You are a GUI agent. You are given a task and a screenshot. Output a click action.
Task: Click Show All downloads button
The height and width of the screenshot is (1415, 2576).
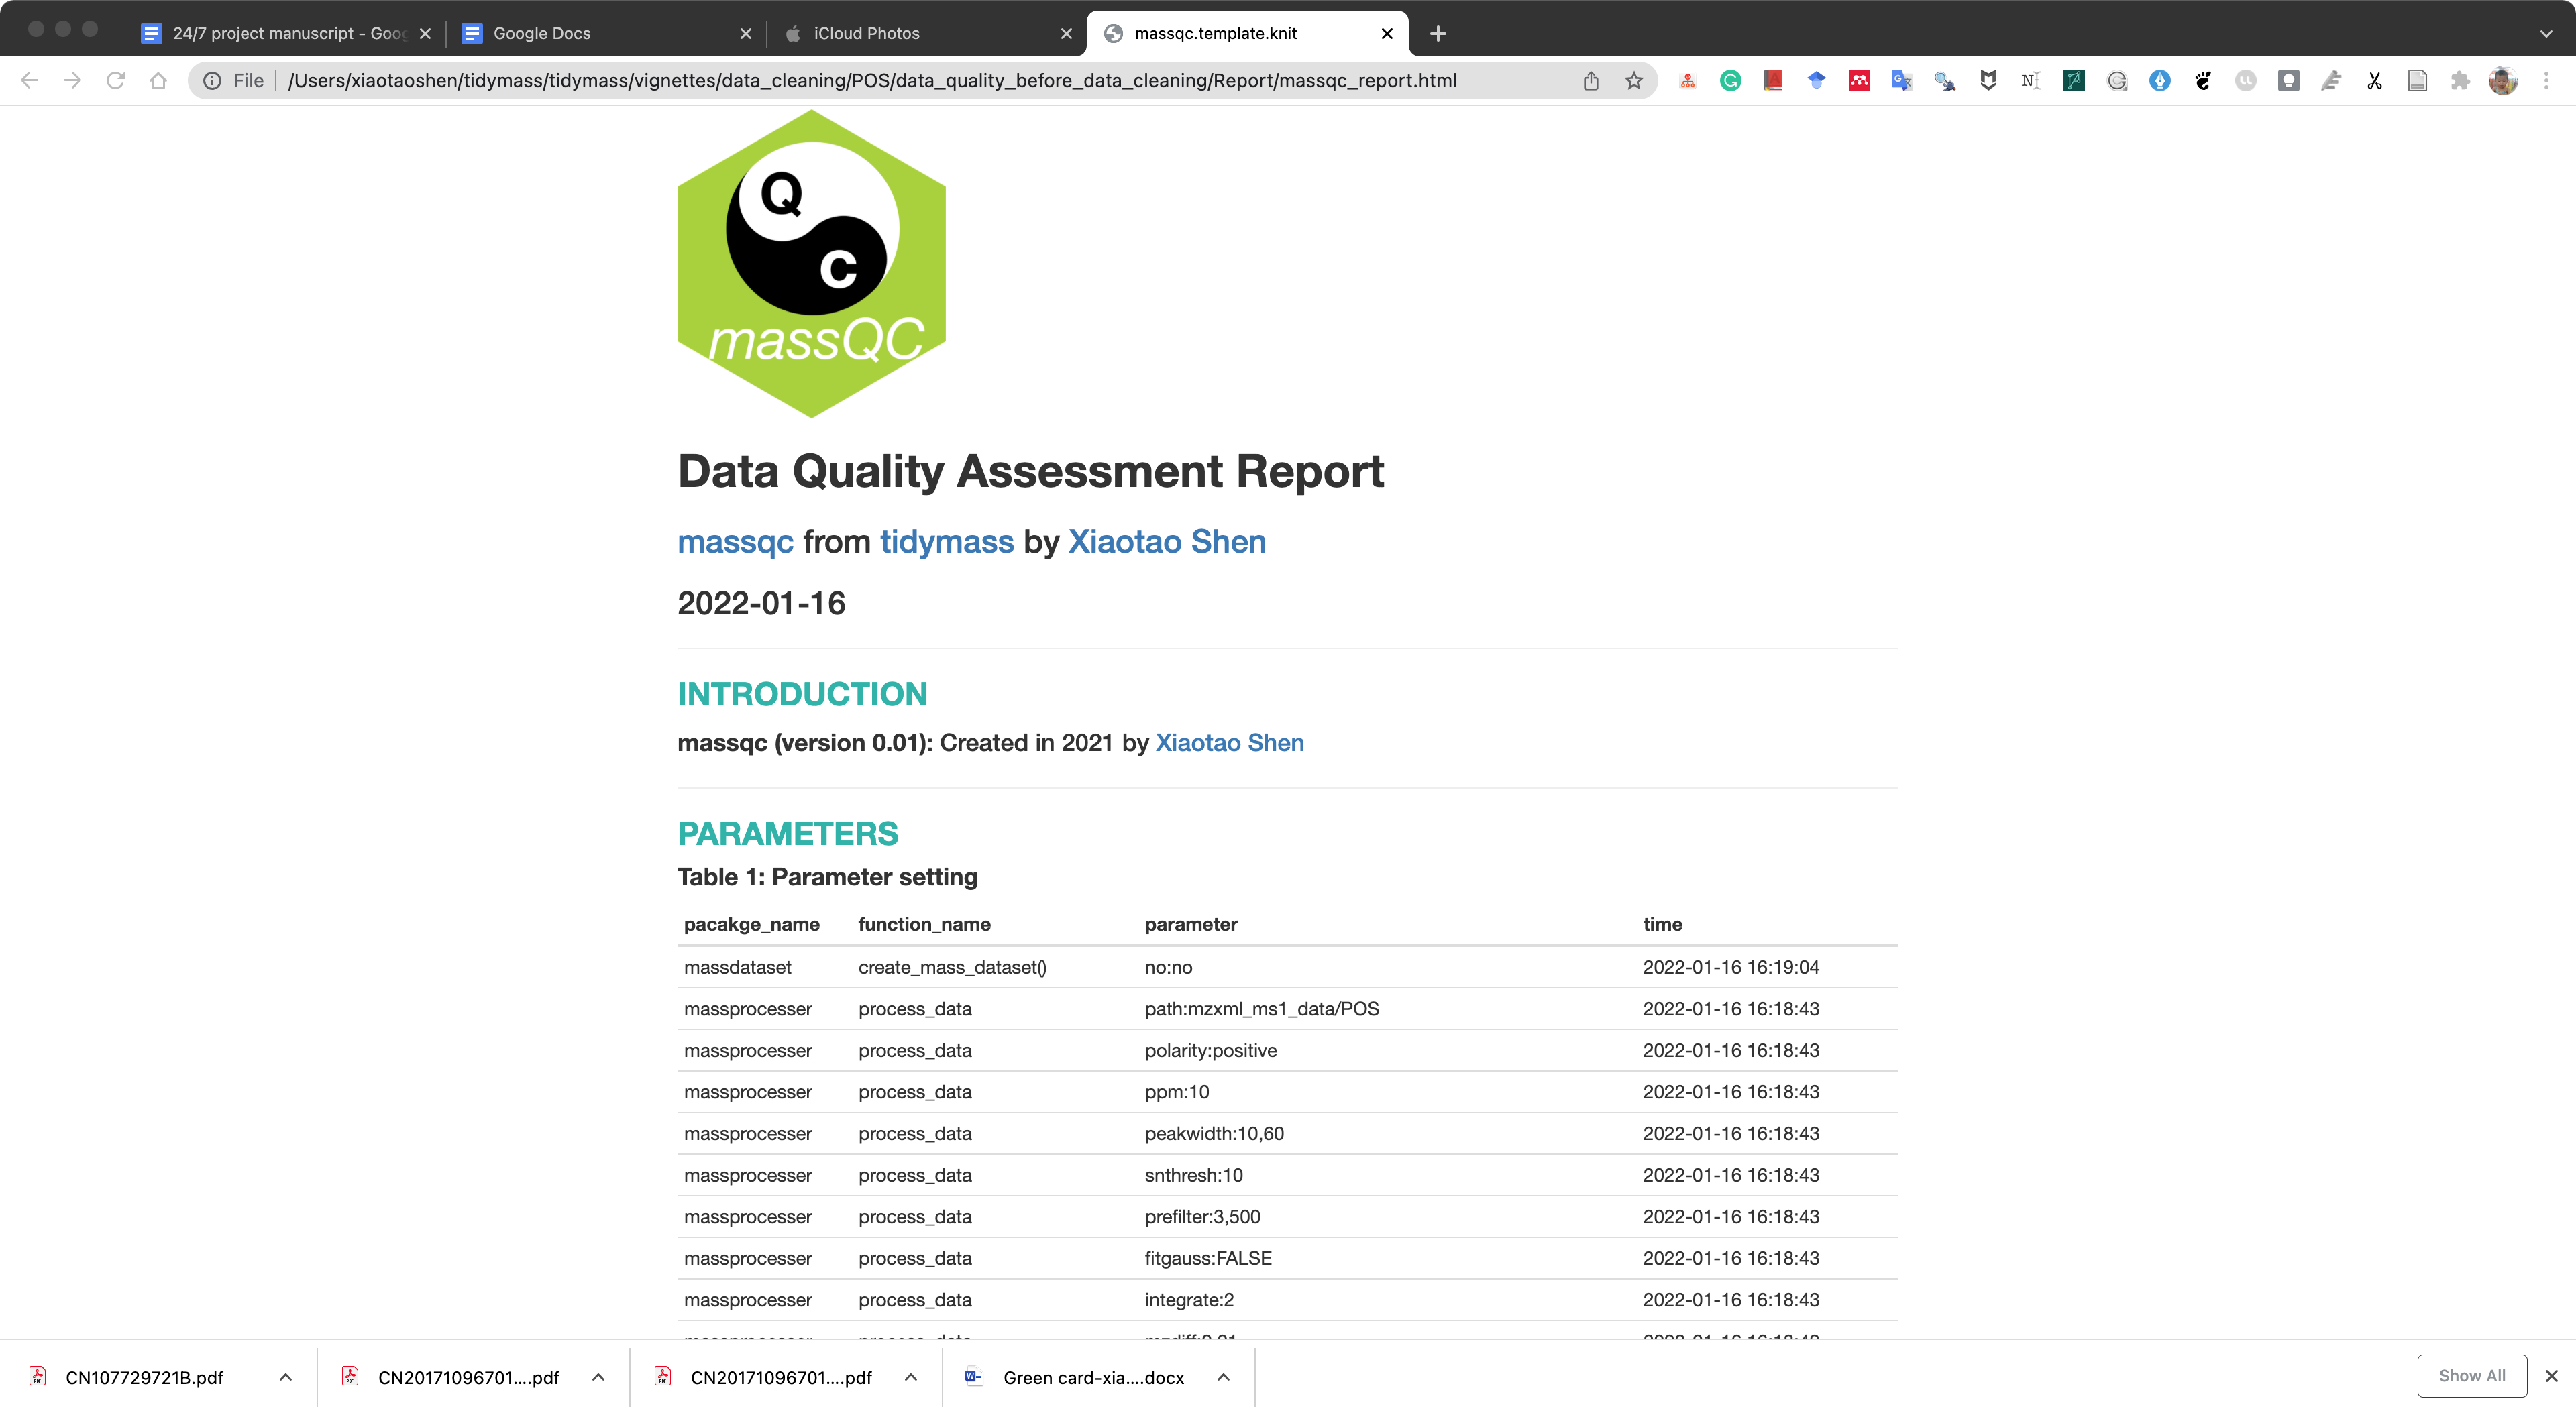(x=2472, y=1376)
